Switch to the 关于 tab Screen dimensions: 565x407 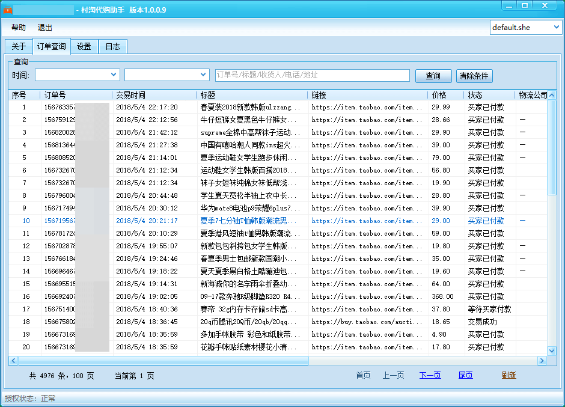(x=19, y=47)
